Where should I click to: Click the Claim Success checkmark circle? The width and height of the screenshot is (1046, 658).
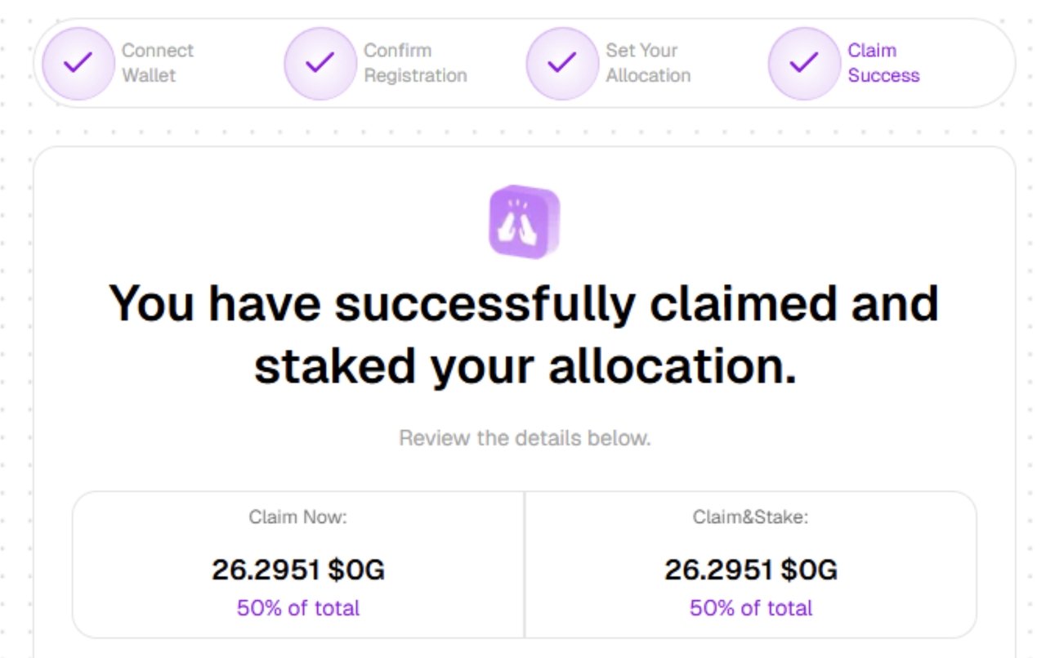(x=803, y=63)
